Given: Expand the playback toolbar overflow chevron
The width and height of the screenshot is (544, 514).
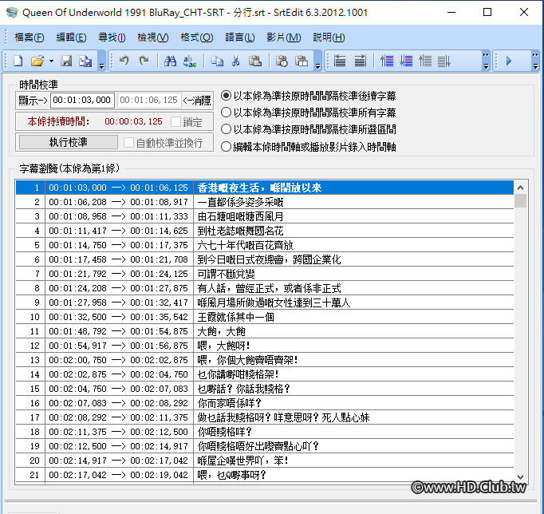Looking at the screenshot, I should 535,61.
